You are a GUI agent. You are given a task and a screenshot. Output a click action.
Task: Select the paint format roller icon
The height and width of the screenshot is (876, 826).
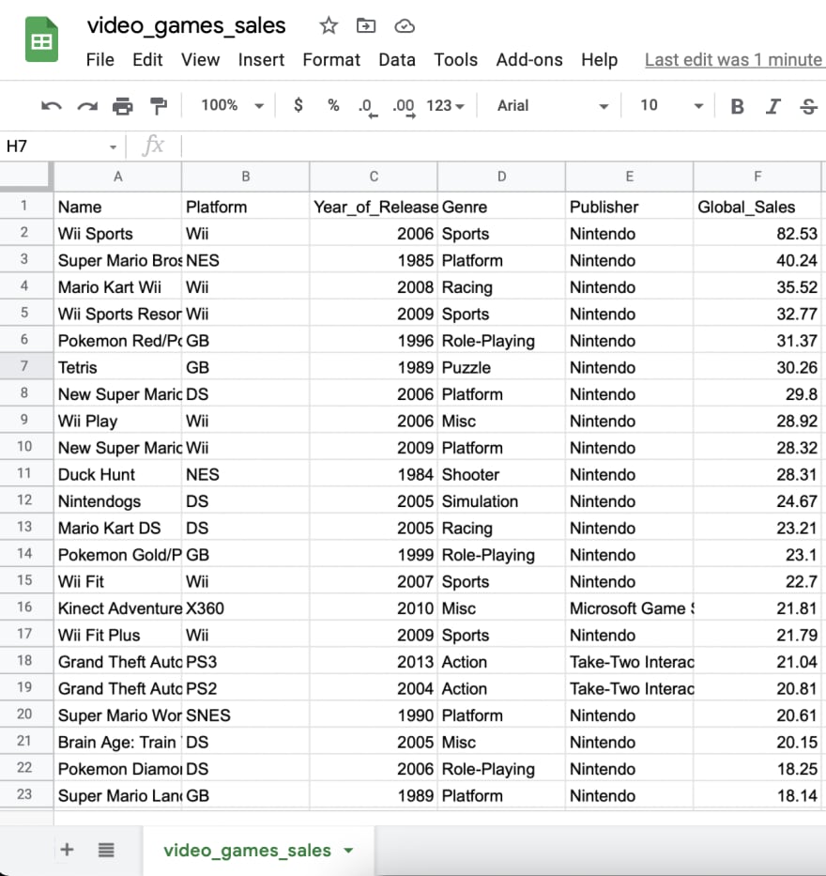159,105
